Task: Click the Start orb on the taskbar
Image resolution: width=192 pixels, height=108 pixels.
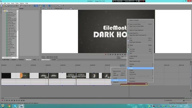Action: (x=3, y=106)
